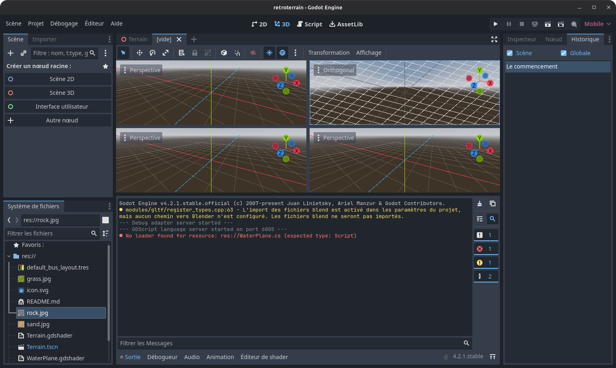This screenshot has width=616, height=368.
Task: Copy output log selection
Action: tap(493, 203)
